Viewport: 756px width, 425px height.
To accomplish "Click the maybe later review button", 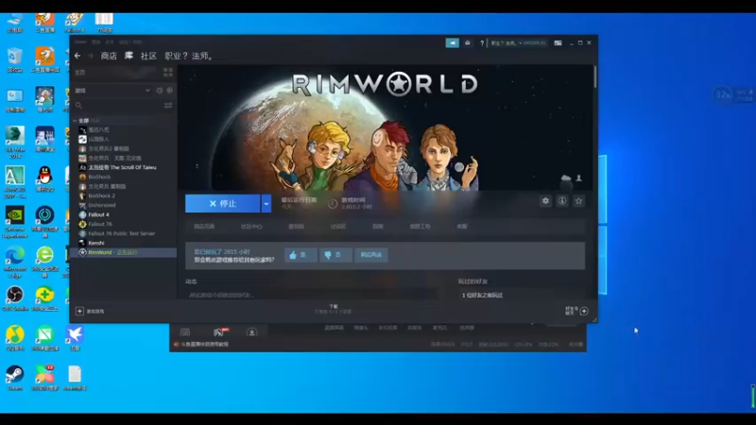I will (370, 255).
